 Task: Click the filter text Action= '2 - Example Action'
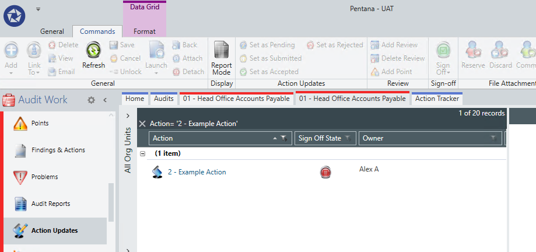[194, 124]
